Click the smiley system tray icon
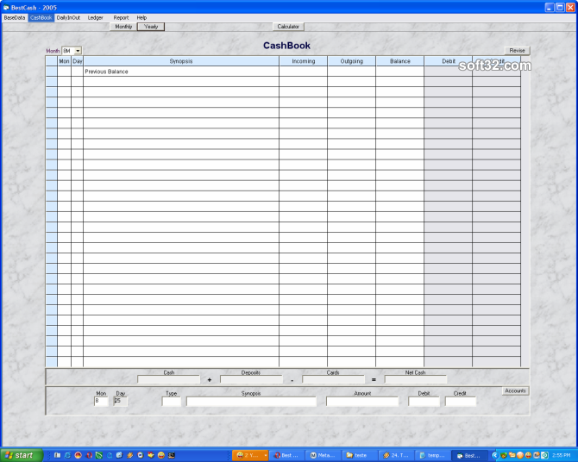The image size is (578, 462). tap(528, 455)
